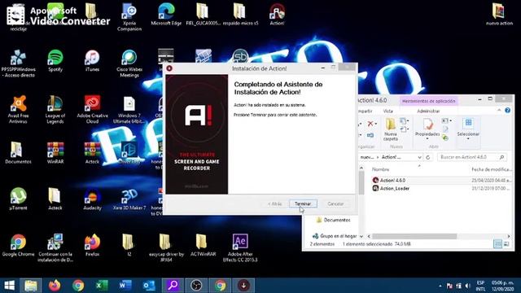Screen dimensions: 521x293
Task: Select Documentos in the navigation pane
Action: tap(333, 220)
